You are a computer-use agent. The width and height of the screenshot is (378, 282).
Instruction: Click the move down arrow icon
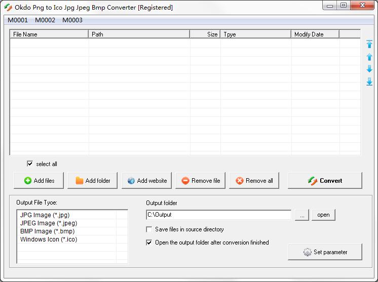pos(369,69)
